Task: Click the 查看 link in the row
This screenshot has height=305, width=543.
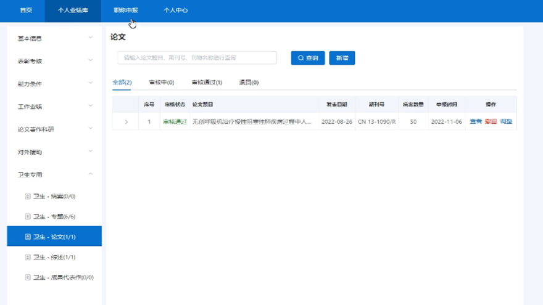Action: coord(476,122)
